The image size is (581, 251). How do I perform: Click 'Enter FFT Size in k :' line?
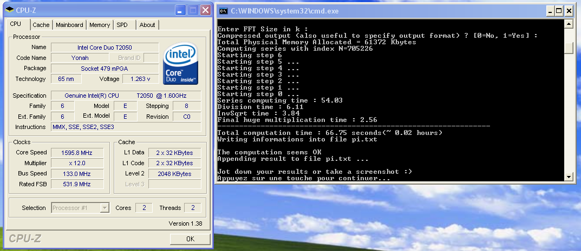coord(262,29)
